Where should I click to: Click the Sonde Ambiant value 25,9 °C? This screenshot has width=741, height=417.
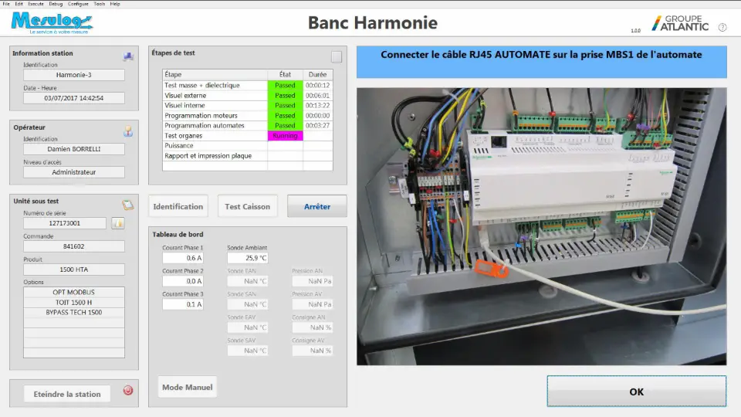coord(248,258)
